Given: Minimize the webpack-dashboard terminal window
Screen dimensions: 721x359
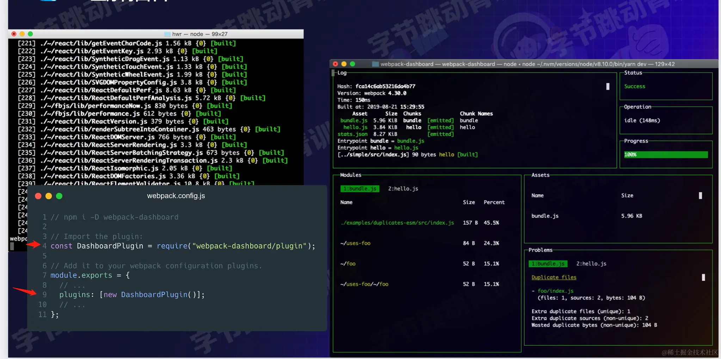Looking at the screenshot, I should point(344,64).
